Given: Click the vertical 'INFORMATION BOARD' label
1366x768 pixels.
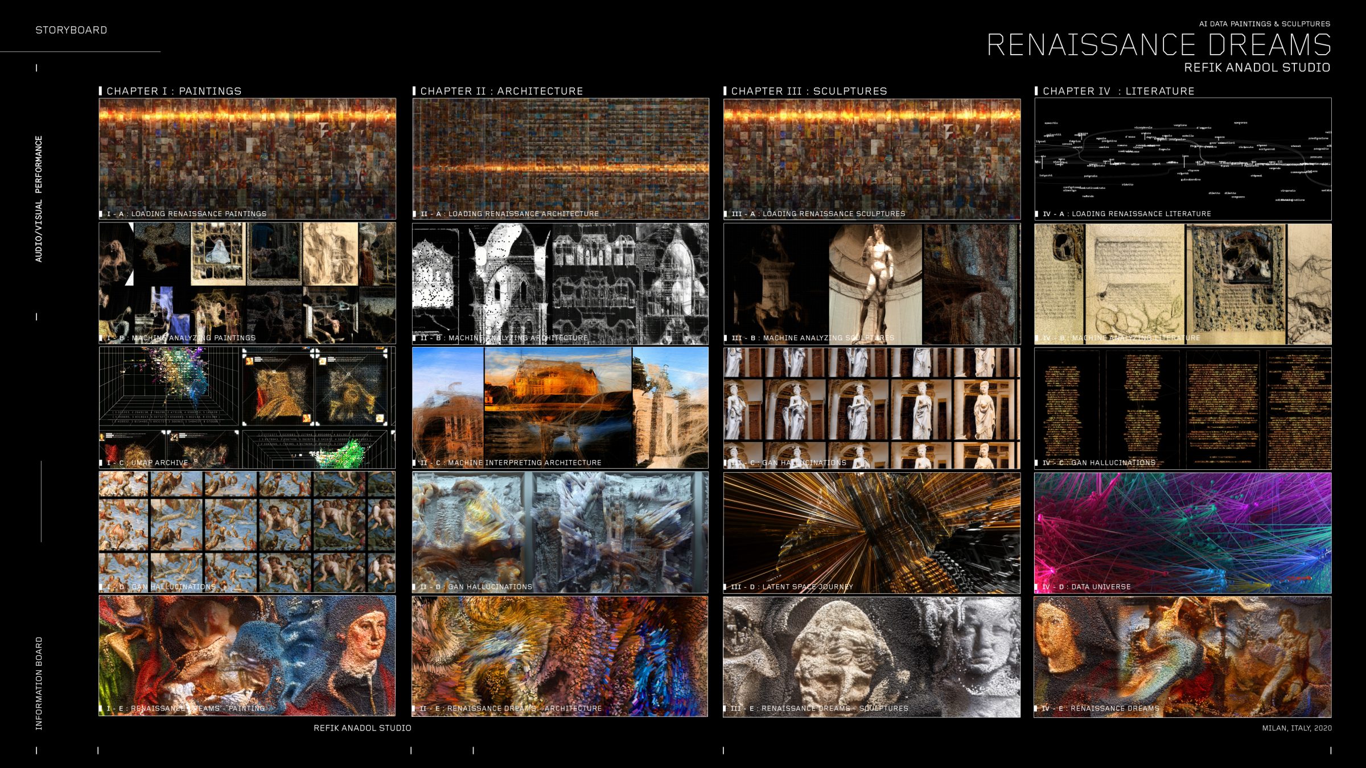Looking at the screenshot, I should point(39,683).
